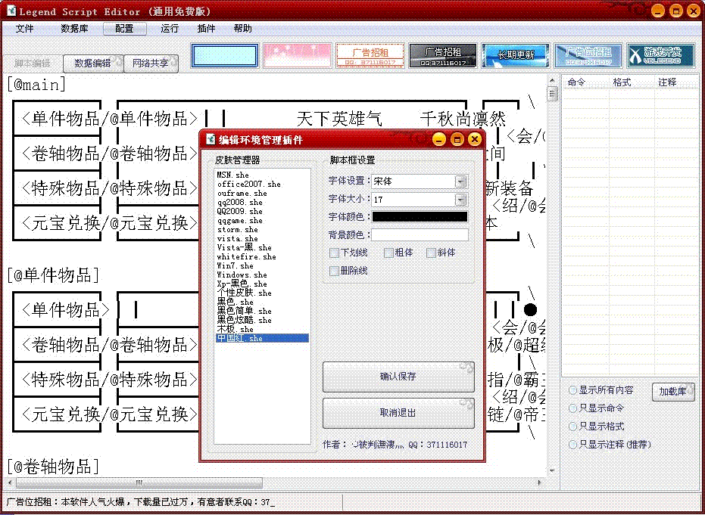Click the 长期更新 blue banner button
The height and width of the screenshot is (515, 705).
pyautogui.click(x=515, y=55)
